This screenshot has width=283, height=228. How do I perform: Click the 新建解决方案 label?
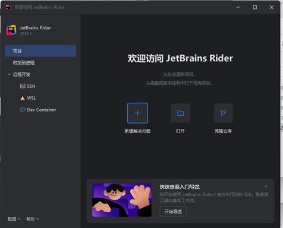pos(137,131)
